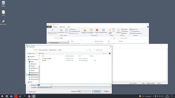Click the pin to Quick Access icon

click(x=52, y=30)
